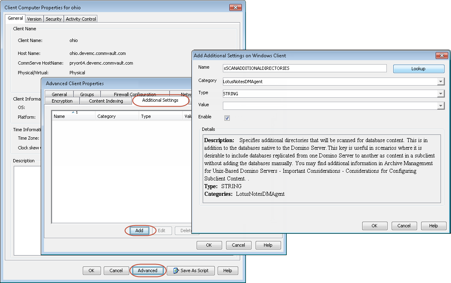Click Help in Advanced Client Properties
451x283 pixels.
[x=268, y=245]
